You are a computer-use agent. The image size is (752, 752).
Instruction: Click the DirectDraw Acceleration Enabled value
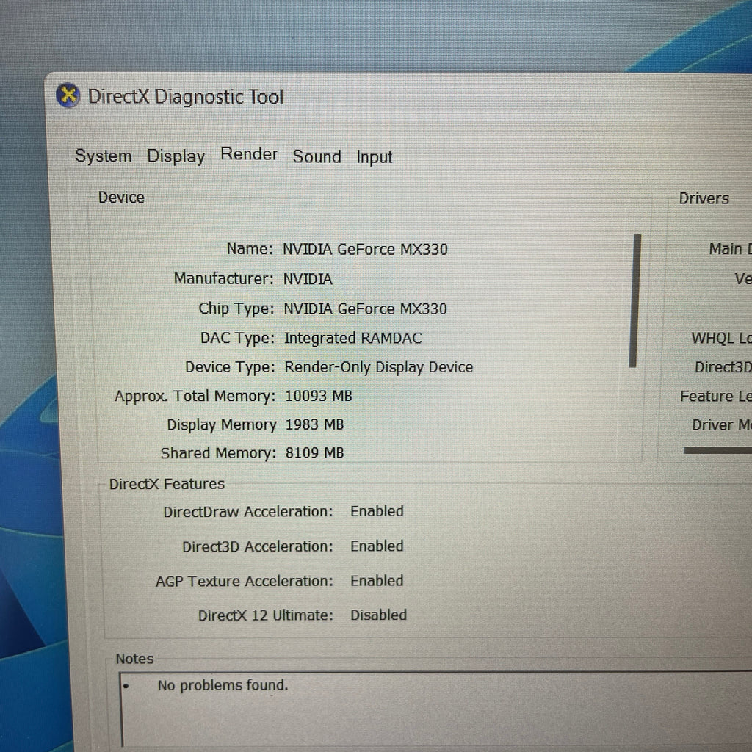tap(377, 511)
